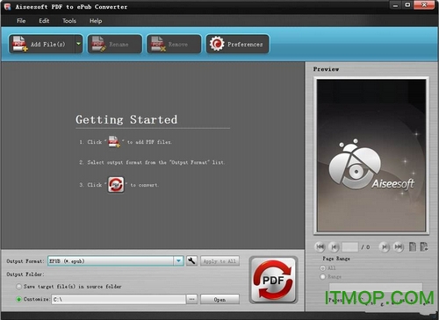439x320 pixels.
Task: Click the Open output folder button
Action: [219, 299]
